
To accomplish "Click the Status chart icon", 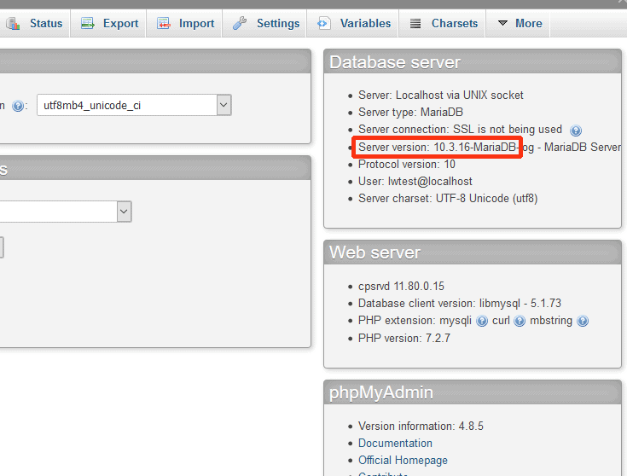I will tap(13, 24).
